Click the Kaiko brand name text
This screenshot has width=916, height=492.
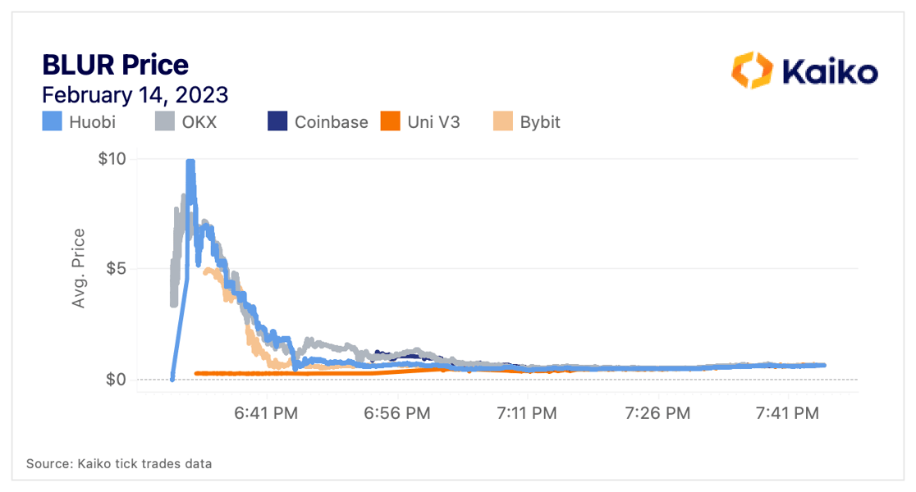[829, 71]
